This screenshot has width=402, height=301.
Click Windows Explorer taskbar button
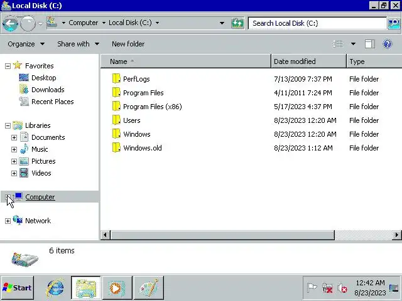86,288
